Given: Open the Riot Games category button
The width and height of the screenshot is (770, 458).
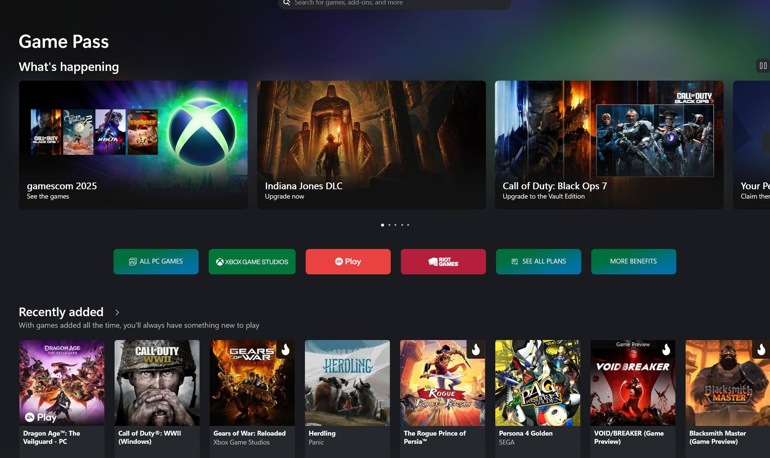Looking at the screenshot, I should [443, 262].
